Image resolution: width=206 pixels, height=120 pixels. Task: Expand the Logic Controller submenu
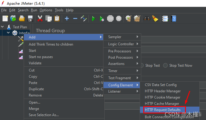[122, 44]
